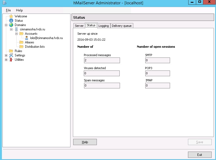Click the hMailServer title bar app icon
This screenshot has height=160, width=216.
pos(5,3)
